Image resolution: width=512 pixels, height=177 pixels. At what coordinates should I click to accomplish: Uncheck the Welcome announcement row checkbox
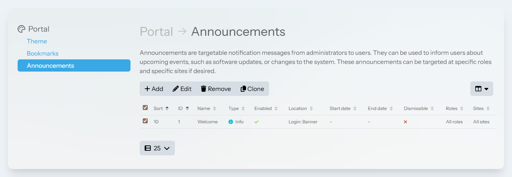pyautogui.click(x=145, y=121)
